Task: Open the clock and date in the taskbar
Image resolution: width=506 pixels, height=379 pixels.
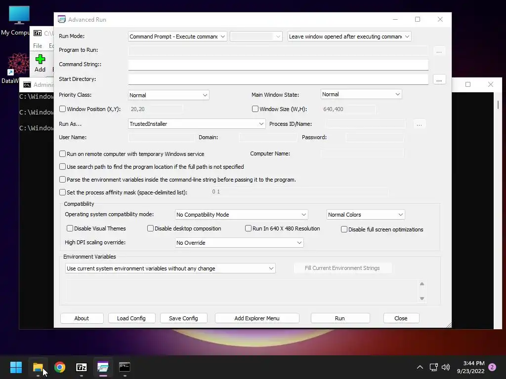Action: click(470, 367)
